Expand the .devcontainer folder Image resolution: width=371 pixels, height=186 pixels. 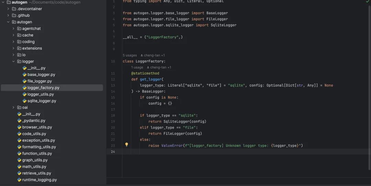(8, 9)
